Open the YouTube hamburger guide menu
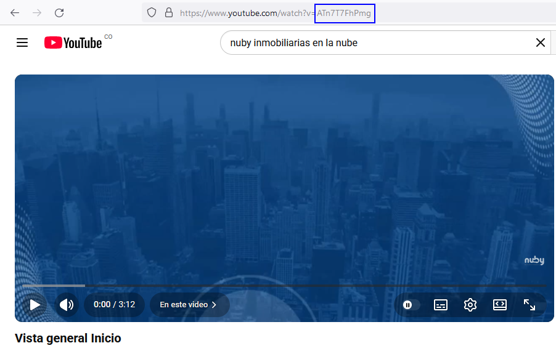 click(22, 42)
